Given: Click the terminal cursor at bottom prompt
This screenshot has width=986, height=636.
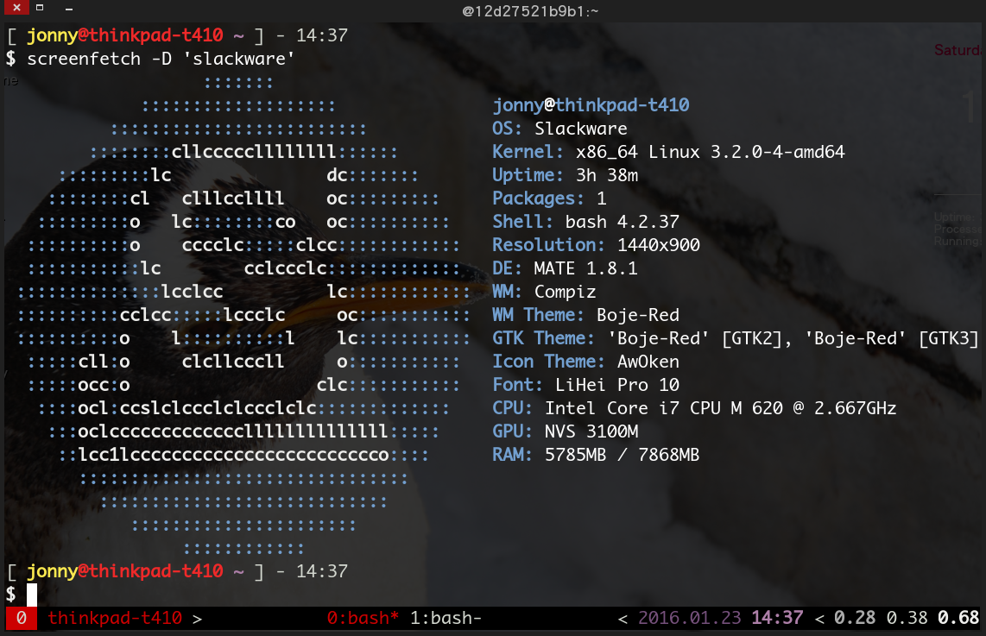Looking at the screenshot, I should [x=31, y=594].
